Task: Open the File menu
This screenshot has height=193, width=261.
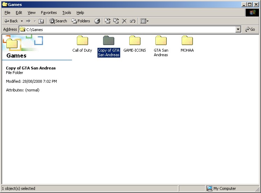Action: pyautogui.click(x=7, y=13)
